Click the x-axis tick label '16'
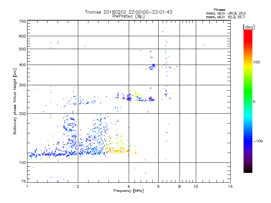271x203 pixels. pos(230,186)
